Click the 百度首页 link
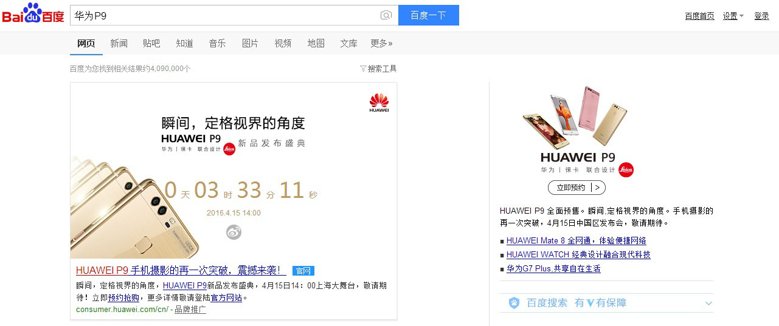The width and height of the screenshot is (779, 326). pos(699,16)
